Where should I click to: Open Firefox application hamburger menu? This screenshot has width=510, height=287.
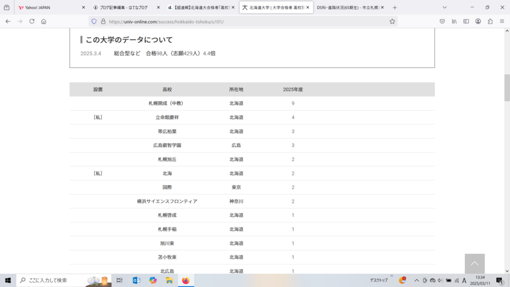click(x=502, y=22)
